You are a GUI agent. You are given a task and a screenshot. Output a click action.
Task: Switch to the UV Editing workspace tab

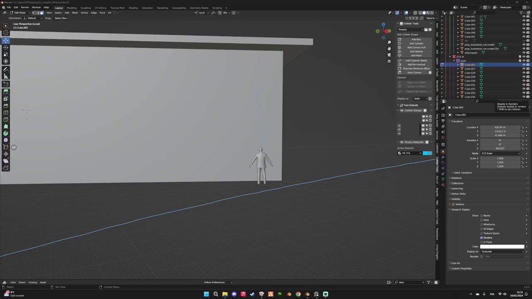click(x=100, y=7)
